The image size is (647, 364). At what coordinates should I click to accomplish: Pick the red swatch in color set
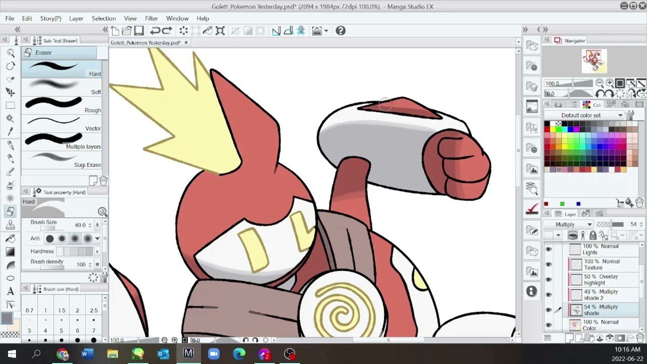coord(547,130)
